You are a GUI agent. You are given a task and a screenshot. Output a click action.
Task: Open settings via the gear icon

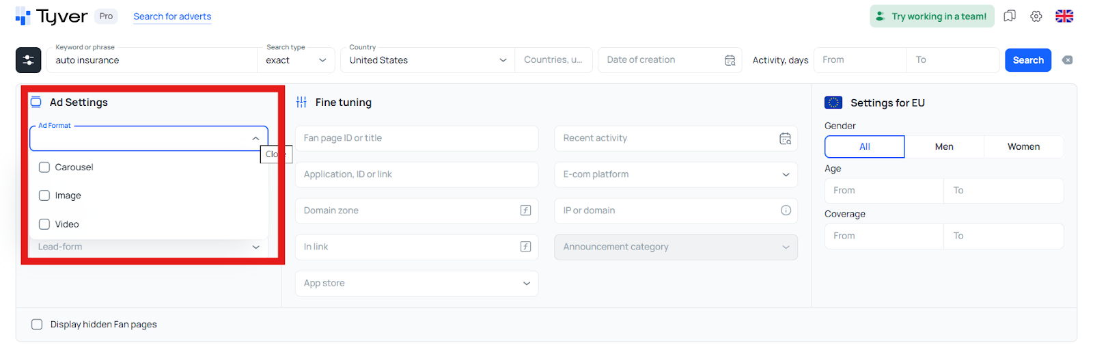[x=1036, y=16]
